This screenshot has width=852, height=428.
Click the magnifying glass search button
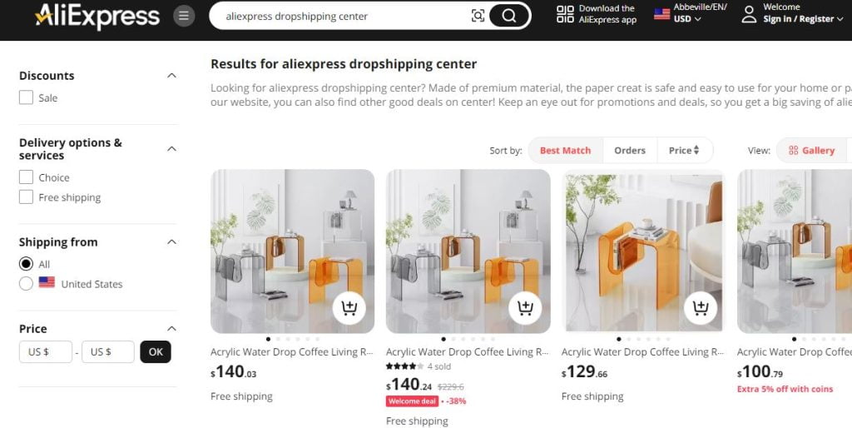(508, 16)
